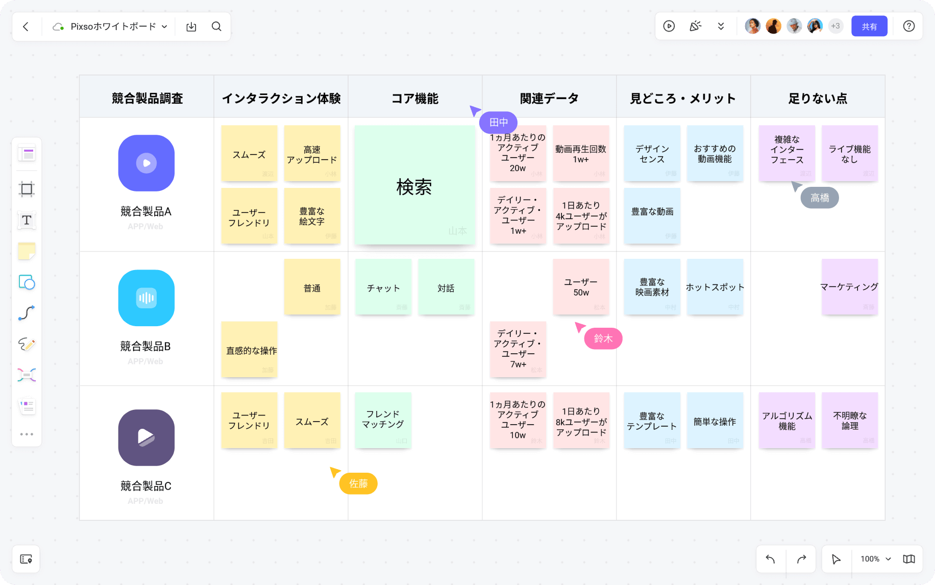Select the large 検索 sticky note

coord(414,185)
